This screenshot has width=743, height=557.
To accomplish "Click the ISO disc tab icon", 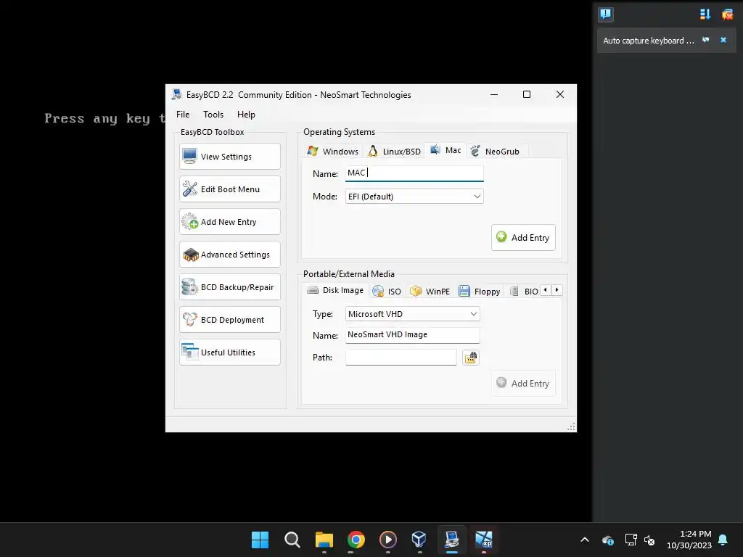I will [377, 291].
